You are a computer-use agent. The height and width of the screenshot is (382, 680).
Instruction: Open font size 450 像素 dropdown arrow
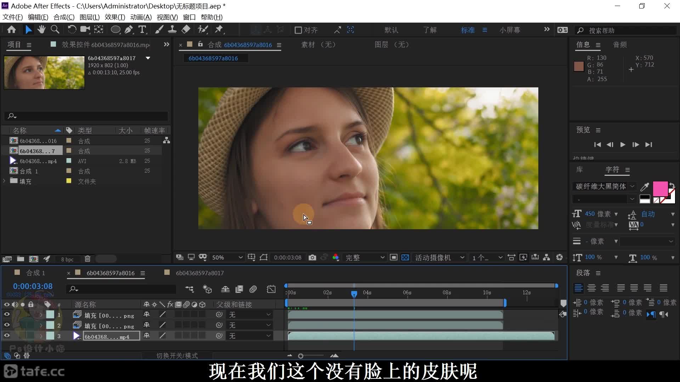pos(616,214)
